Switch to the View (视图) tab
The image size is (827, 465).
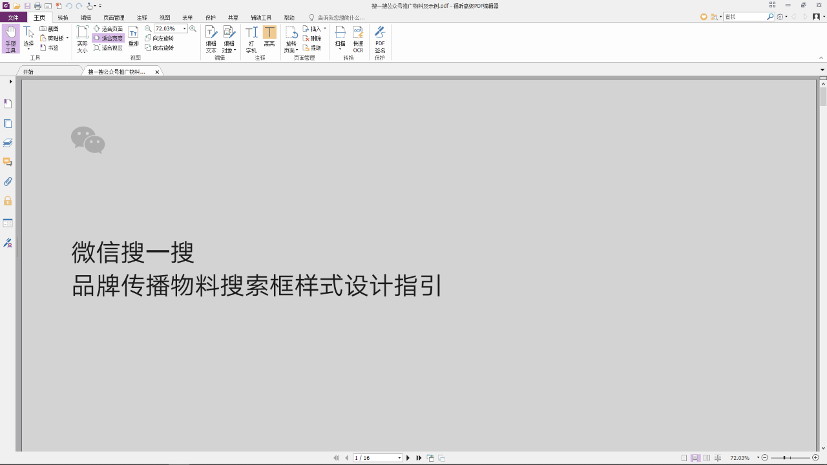pos(165,17)
